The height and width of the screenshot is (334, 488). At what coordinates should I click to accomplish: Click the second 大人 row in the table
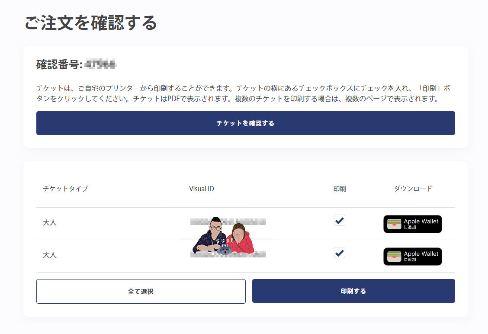pos(50,255)
